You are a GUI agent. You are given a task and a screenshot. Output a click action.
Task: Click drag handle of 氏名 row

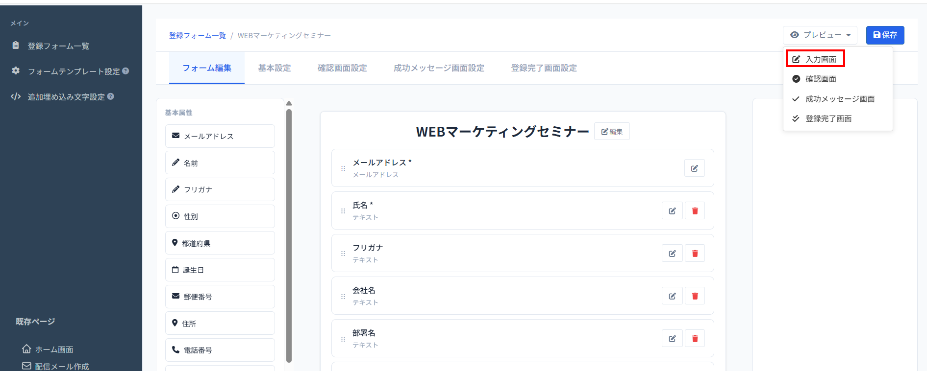343,211
